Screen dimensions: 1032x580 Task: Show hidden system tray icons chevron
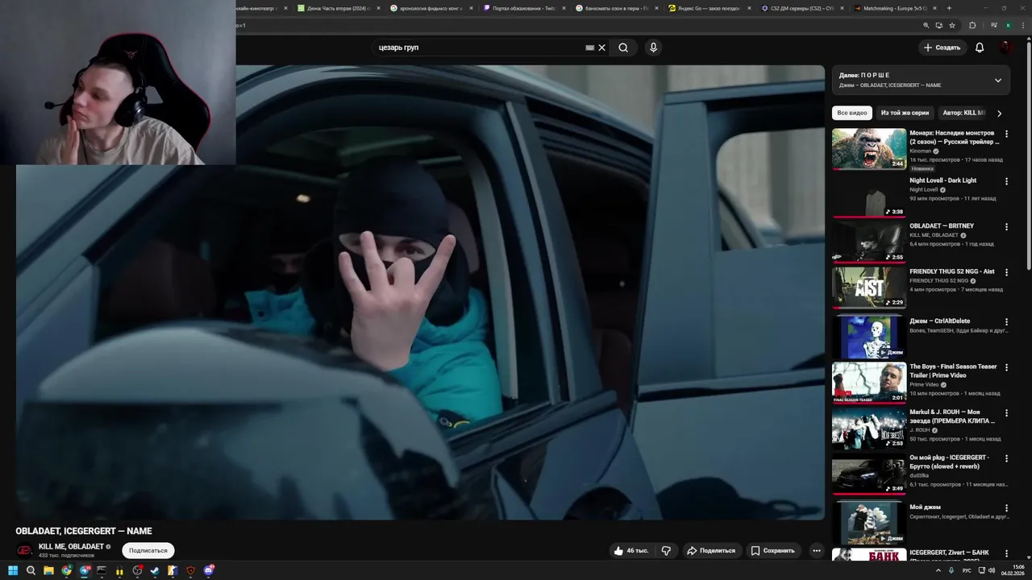pyautogui.click(x=938, y=570)
